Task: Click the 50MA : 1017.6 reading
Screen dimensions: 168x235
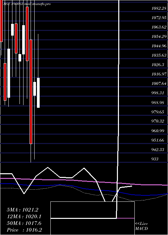Action: [24, 223]
